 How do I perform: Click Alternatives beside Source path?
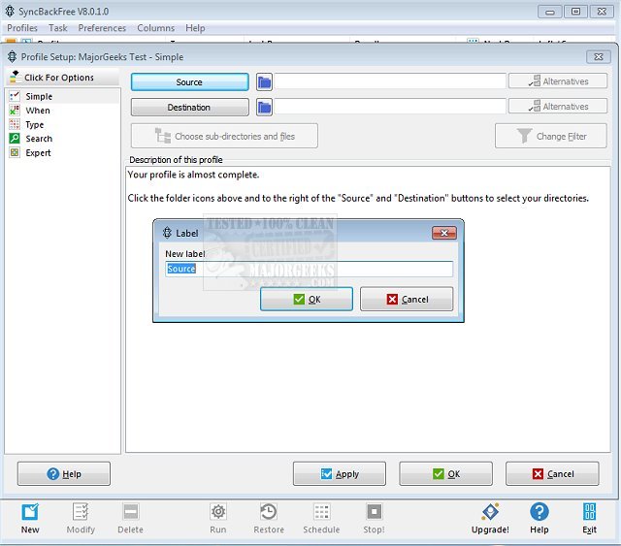[558, 81]
